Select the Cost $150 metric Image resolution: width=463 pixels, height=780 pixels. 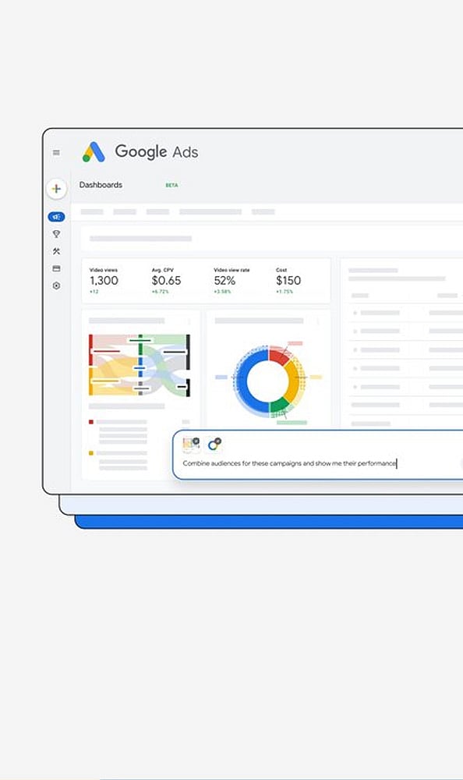(288, 281)
